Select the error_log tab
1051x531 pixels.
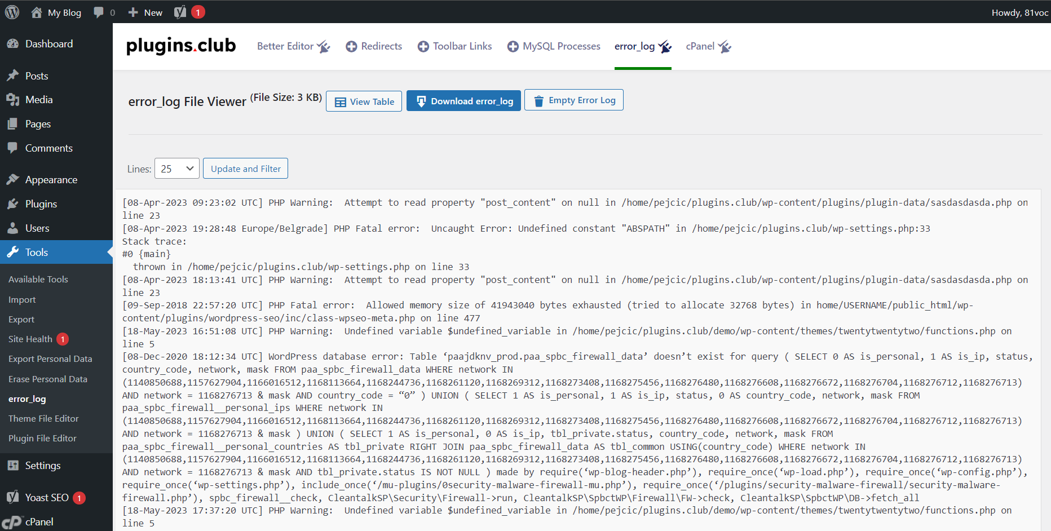coord(643,46)
